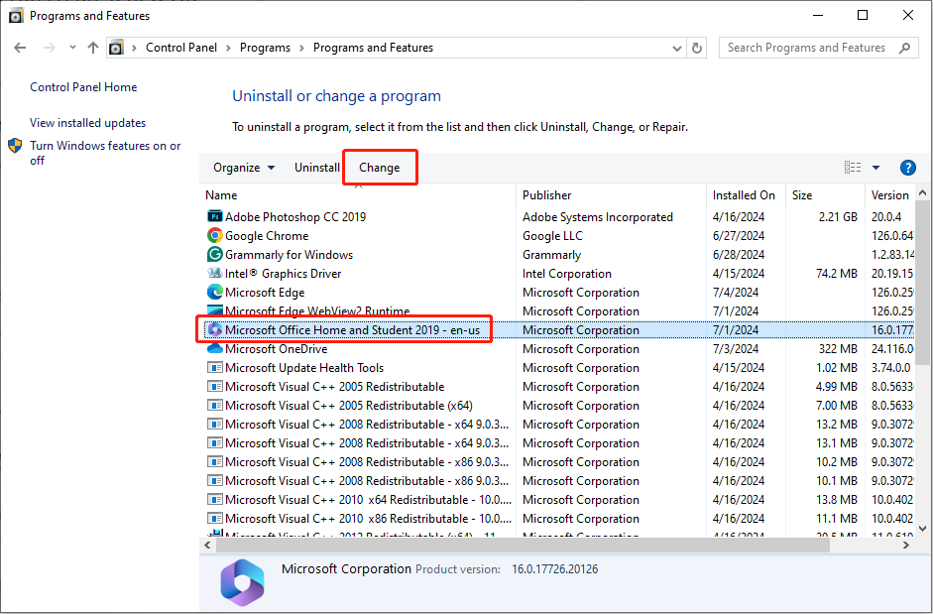Open the help question mark icon
The height and width of the screenshot is (614, 933).
click(907, 168)
